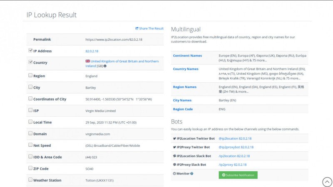333x187 pixels.
Task: Click the United Kingdom flag icon
Action: (87, 61)
